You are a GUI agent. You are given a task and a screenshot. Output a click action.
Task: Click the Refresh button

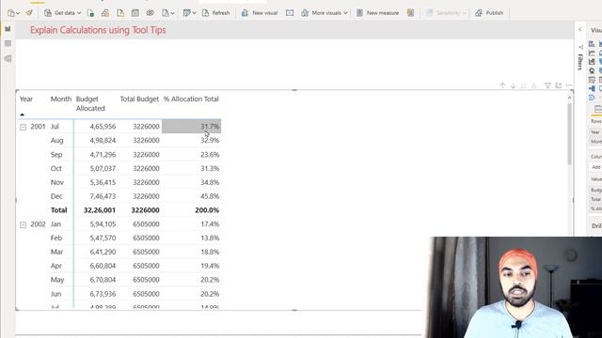tap(215, 13)
